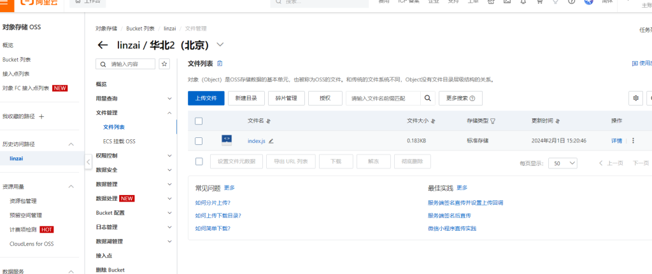Focus the 请输入文件名前缀匹配 search field
Viewport: 652px width, 274px height.
tap(383, 99)
